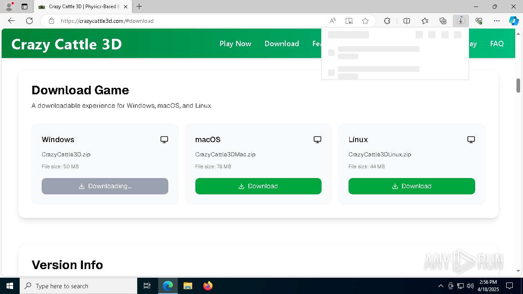Viewport: 523px width, 294px height.
Task: Refresh the Crazy Cattle 3D page
Action: tap(29, 21)
